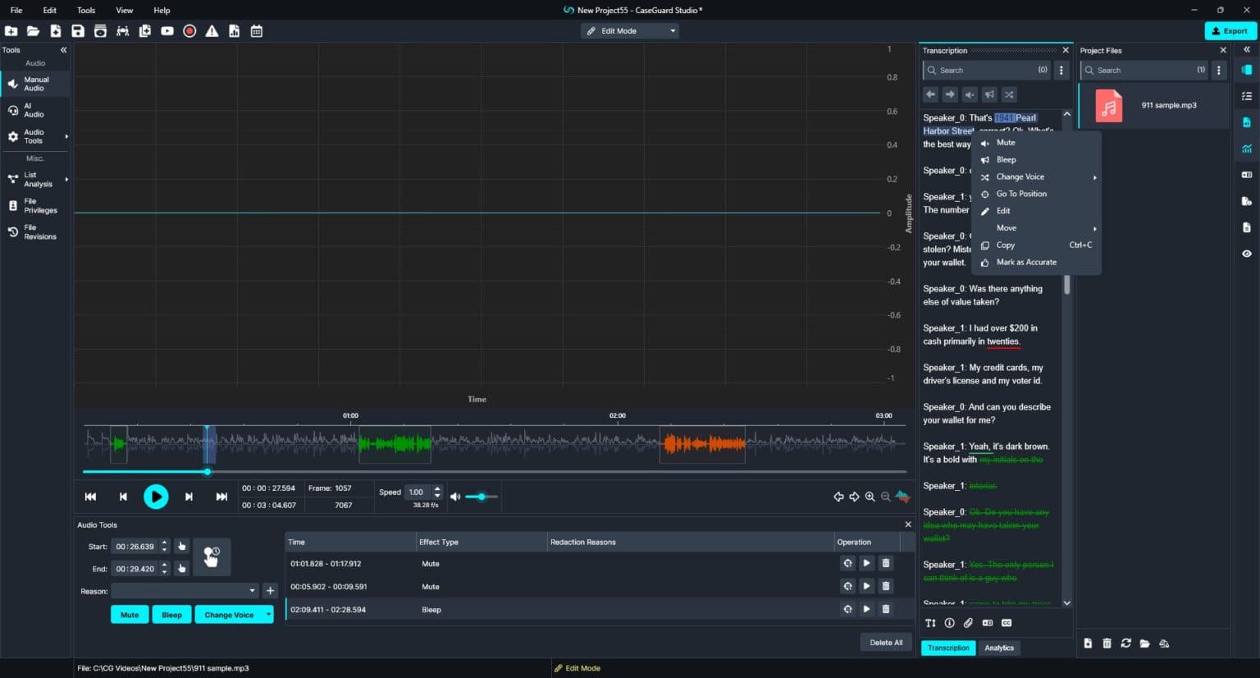1260x678 pixels.
Task: Zoom in on the waveform timeline
Action: 870,497
